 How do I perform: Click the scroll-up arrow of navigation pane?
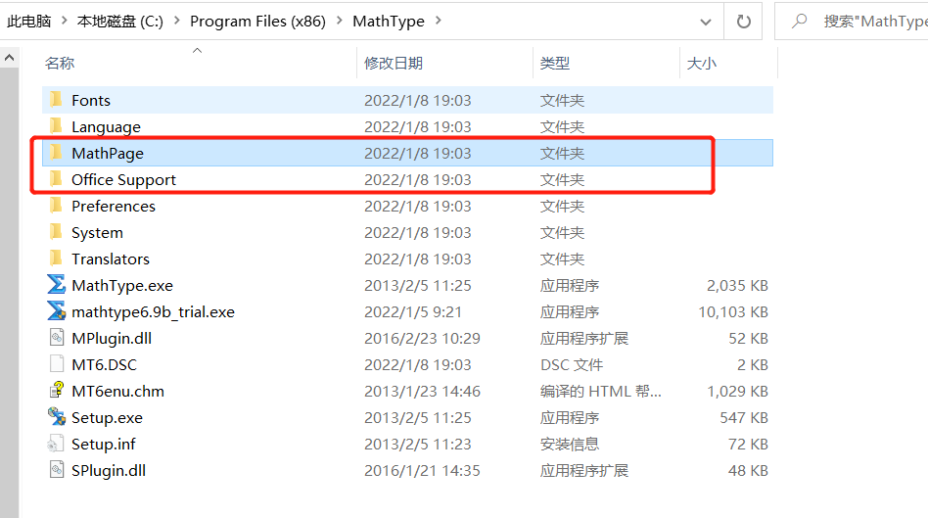[10, 58]
